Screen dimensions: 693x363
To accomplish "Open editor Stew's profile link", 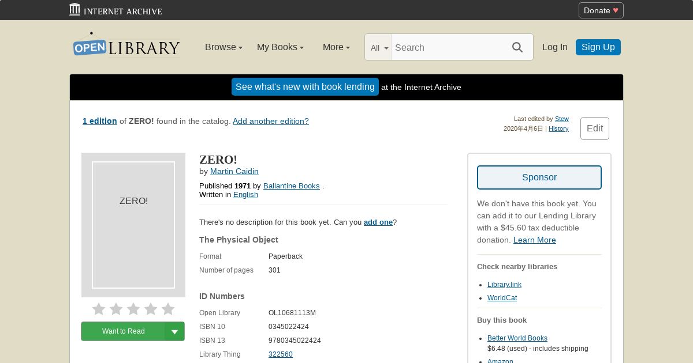I will tap(562, 119).
